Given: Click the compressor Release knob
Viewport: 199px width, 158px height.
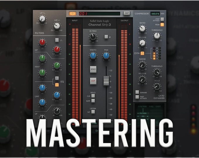Looking at the screenshot, I should click(142, 43).
